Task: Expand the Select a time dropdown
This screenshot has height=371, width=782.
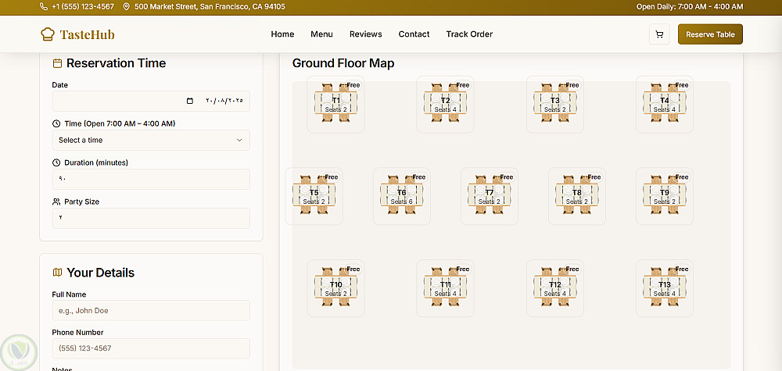Action: (x=151, y=141)
